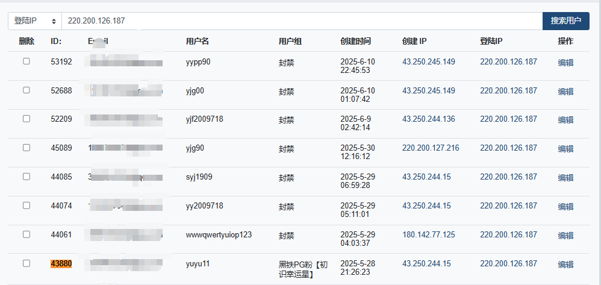Click creation IP 43.250.245.149 in yjg00 row
This screenshot has width=601, height=285.
pyautogui.click(x=429, y=90)
